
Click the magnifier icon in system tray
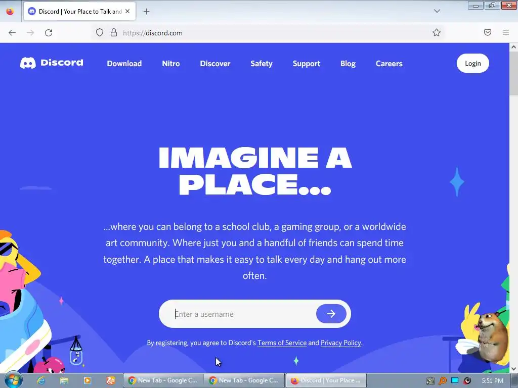(442, 381)
